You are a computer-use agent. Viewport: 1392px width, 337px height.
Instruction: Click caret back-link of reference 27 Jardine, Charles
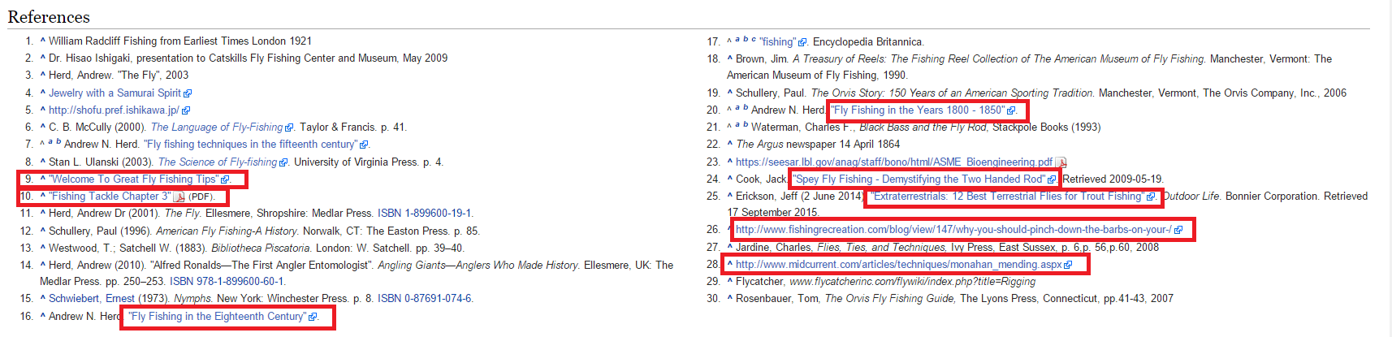pyautogui.click(x=729, y=246)
